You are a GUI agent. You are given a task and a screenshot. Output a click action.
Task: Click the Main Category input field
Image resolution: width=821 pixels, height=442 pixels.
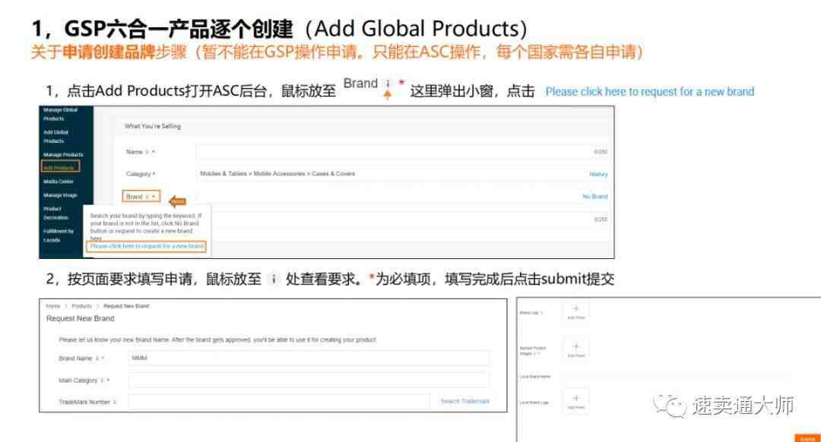309,380
